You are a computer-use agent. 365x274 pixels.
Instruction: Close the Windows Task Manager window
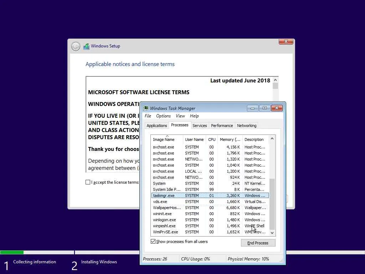click(277, 108)
